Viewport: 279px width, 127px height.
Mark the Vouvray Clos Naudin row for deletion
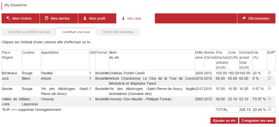269,99
